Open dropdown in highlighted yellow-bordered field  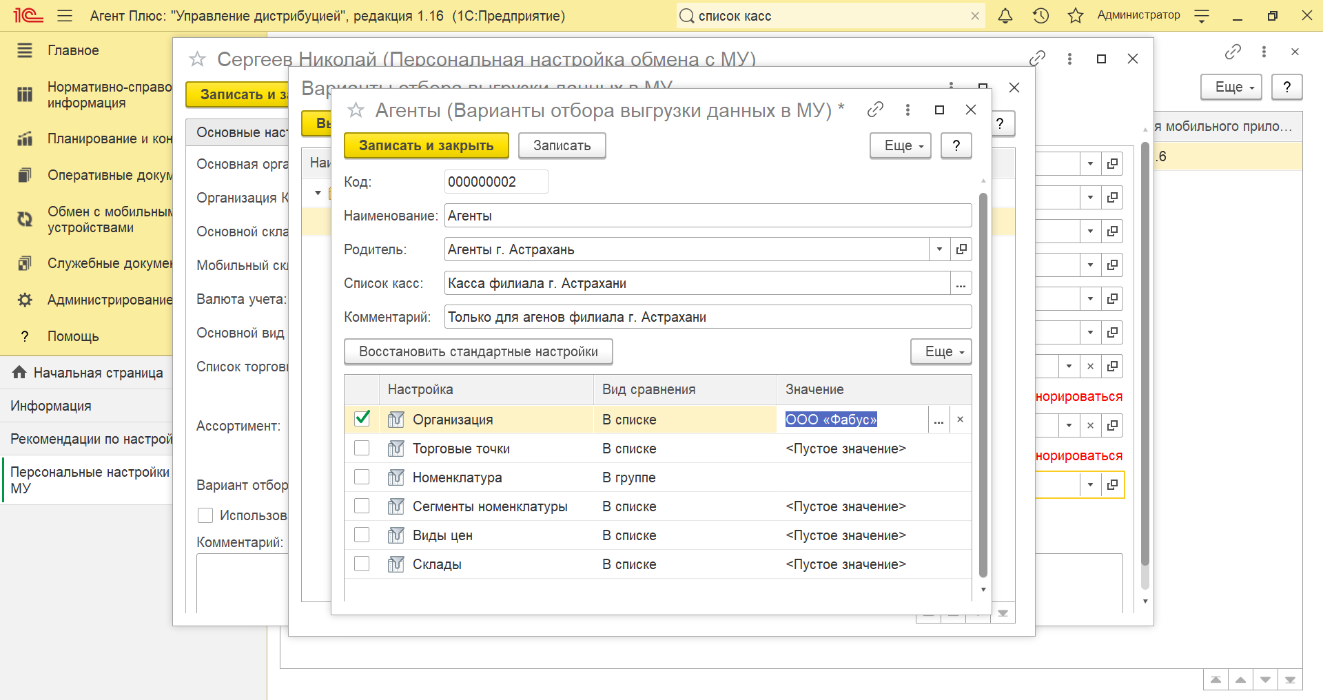pos(1090,485)
